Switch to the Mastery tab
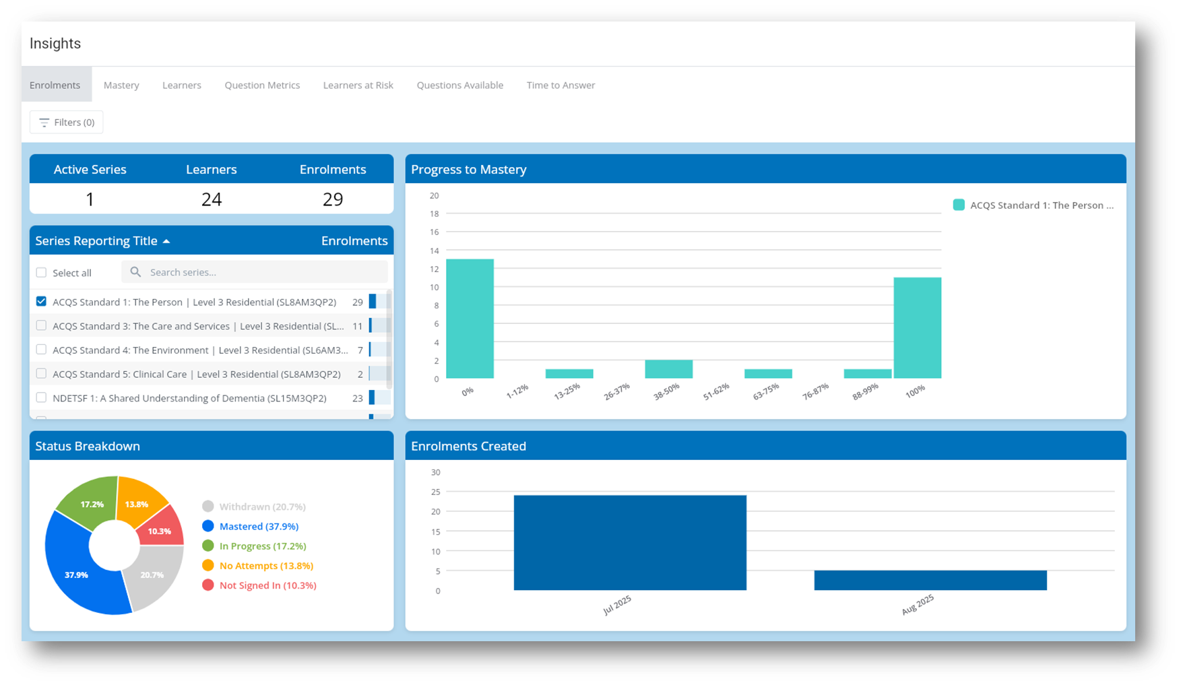1179x685 pixels. pyautogui.click(x=121, y=86)
